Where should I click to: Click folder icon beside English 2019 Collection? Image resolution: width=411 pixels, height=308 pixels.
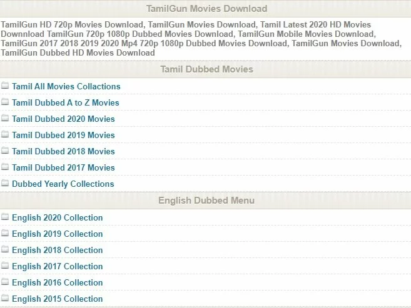5,233
